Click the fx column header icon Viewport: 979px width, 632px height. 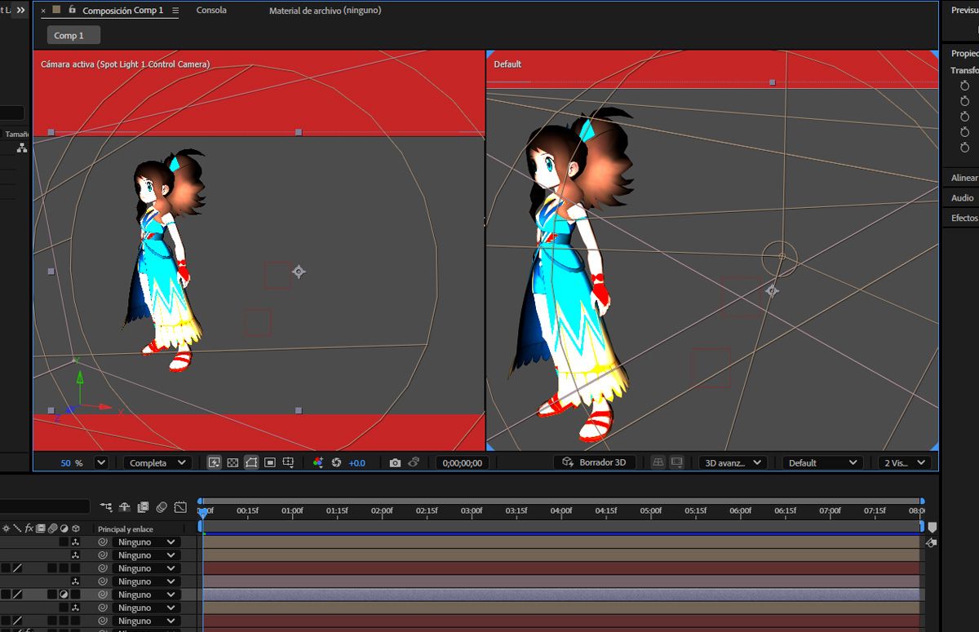point(29,528)
